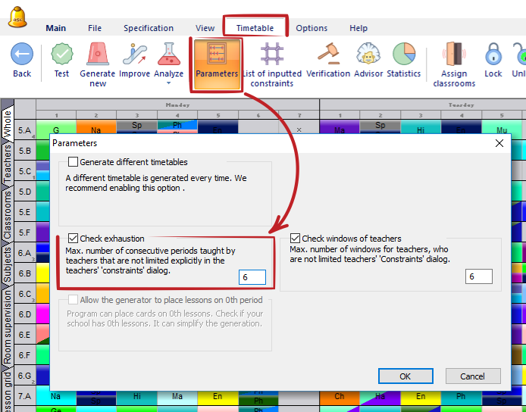Confirm parameters with OK button
Image resolution: width=526 pixels, height=412 pixels.
click(x=405, y=376)
